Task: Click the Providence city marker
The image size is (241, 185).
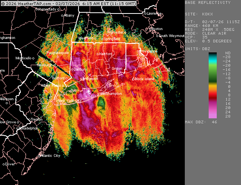Action: (x=138, y=51)
